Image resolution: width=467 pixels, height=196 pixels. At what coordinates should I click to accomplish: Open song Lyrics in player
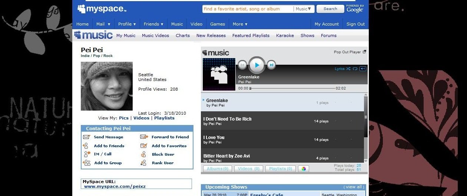(340, 69)
